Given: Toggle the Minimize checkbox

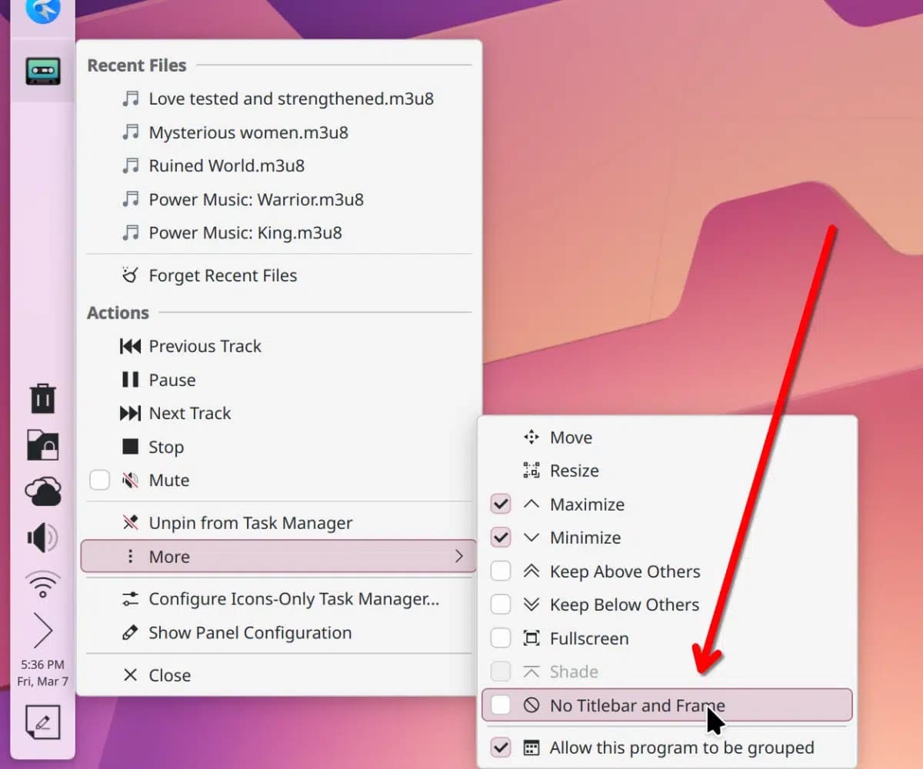Looking at the screenshot, I should tap(501, 538).
